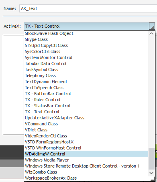The image size is (157, 182).
Task: Choose Skype Class from the list
Action: [86, 39]
